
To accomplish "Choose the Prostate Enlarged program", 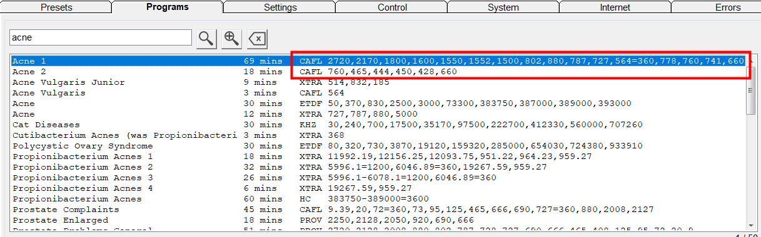I will 379,220.
